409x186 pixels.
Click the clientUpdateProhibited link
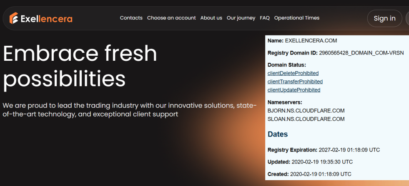pyautogui.click(x=294, y=90)
